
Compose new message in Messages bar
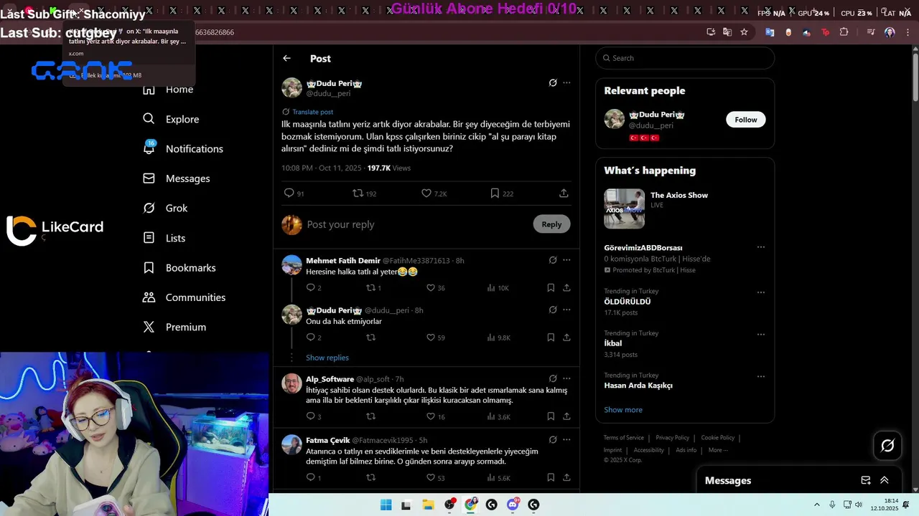point(866,480)
